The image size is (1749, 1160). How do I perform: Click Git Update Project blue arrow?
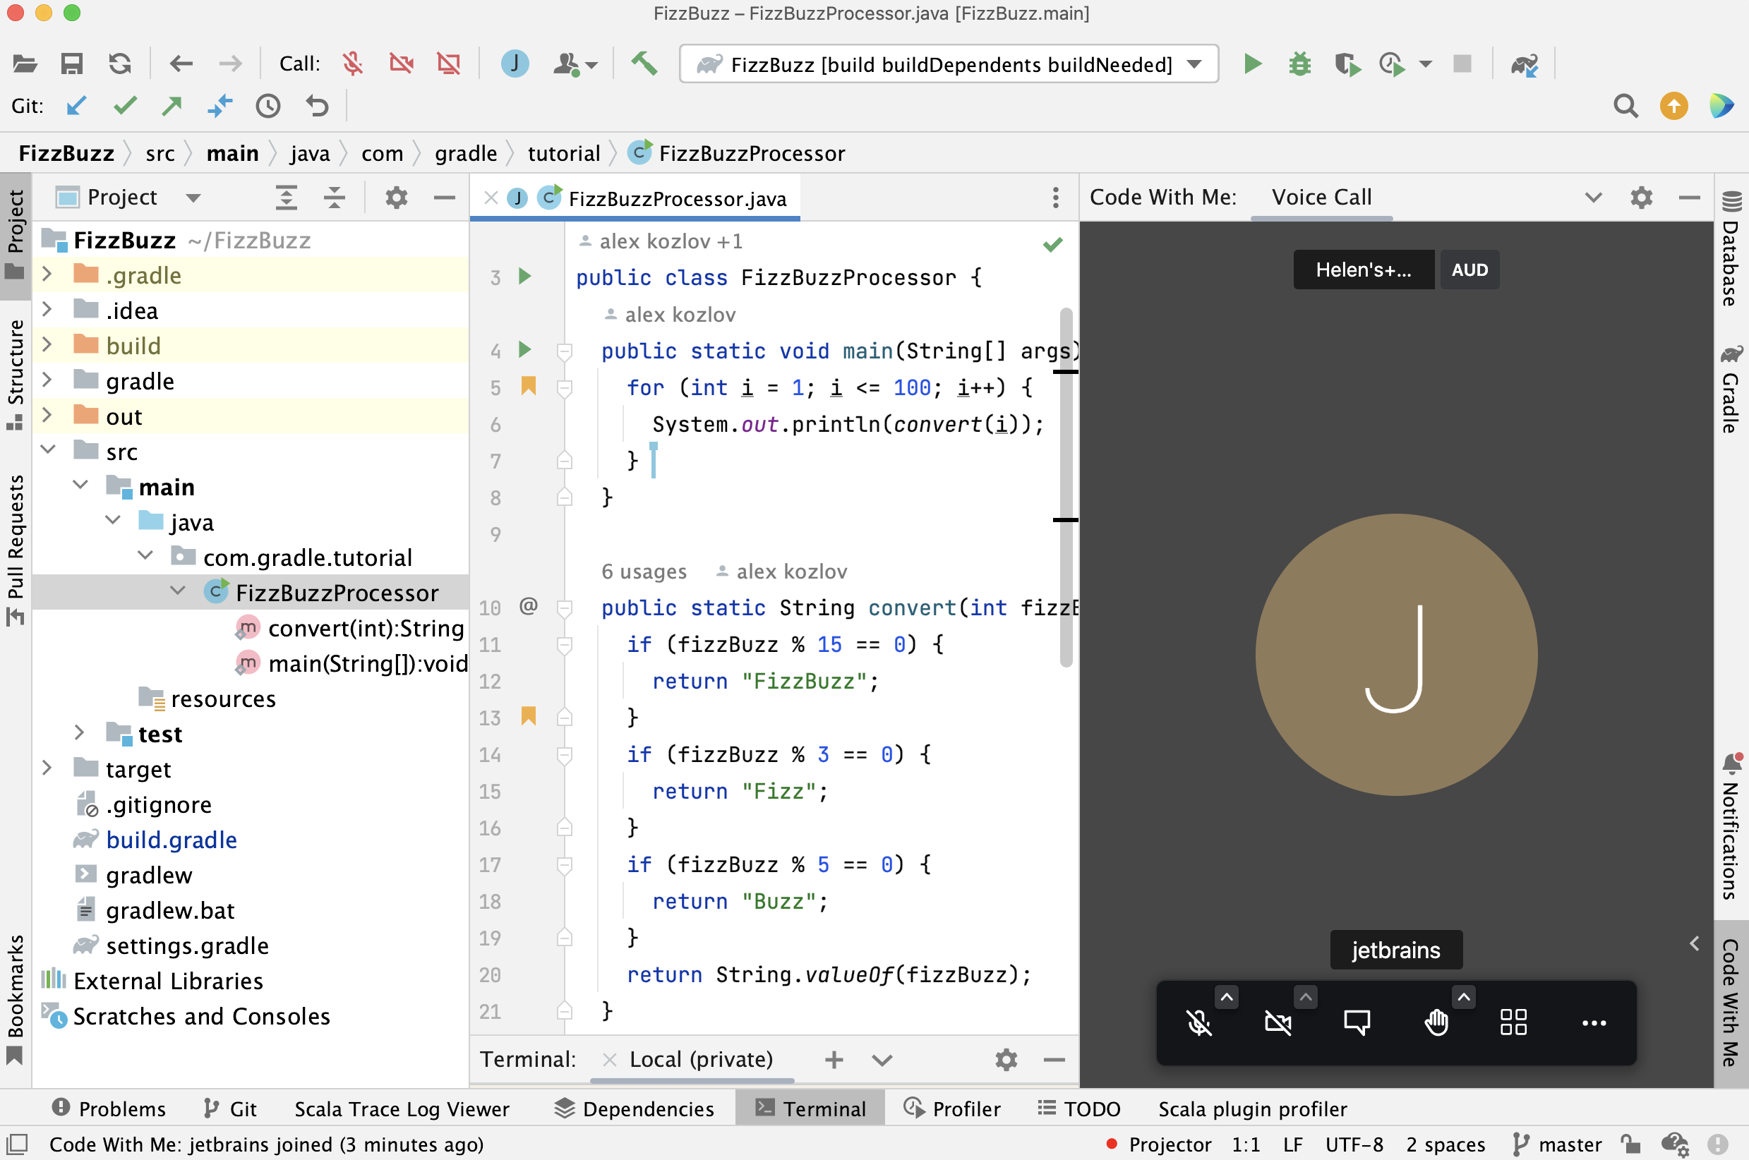pos(76,107)
